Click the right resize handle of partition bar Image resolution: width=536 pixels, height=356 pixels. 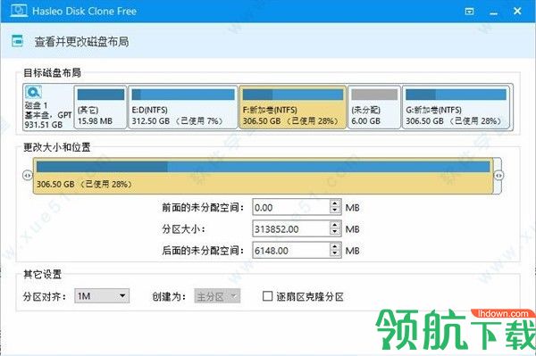[498, 176]
